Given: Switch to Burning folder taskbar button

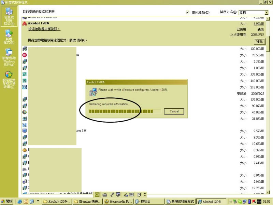Looking at the screenshot, I should point(88,202).
